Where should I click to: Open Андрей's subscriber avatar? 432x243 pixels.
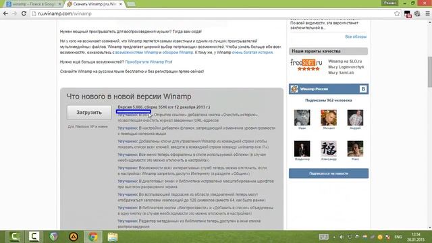[x=355, y=117]
